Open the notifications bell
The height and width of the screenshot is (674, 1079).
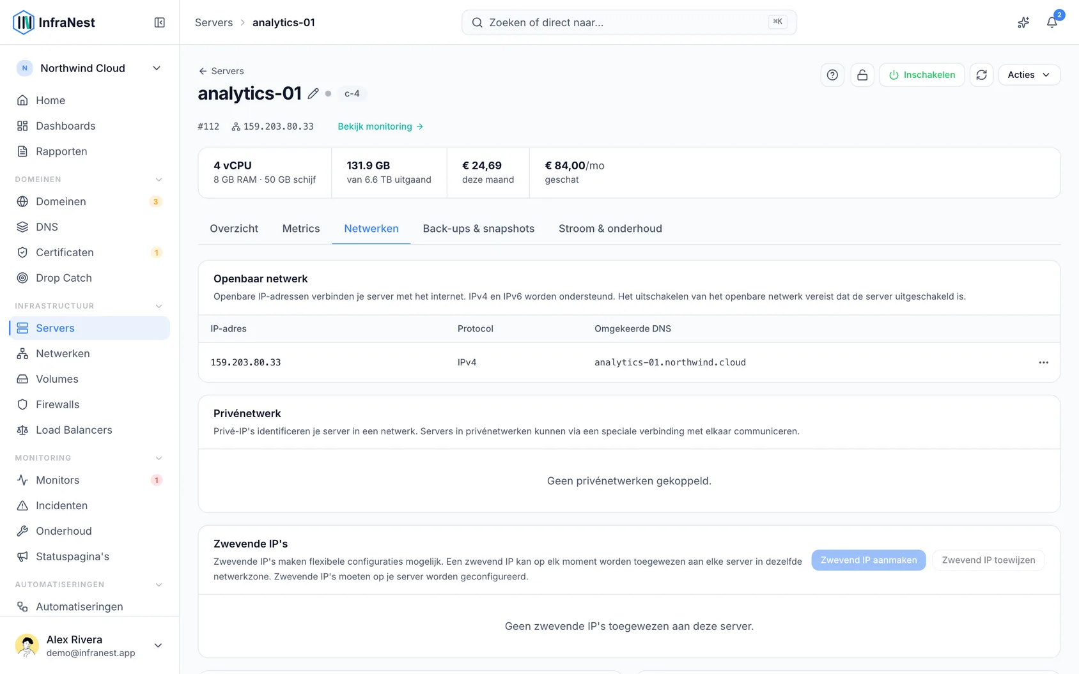pos(1052,22)
